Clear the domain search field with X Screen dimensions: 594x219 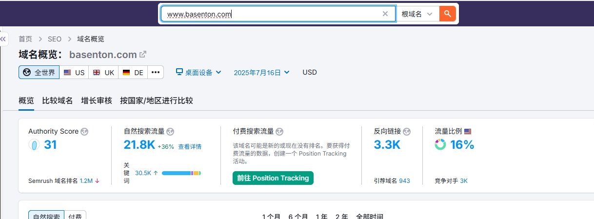(x=385, y=14)
